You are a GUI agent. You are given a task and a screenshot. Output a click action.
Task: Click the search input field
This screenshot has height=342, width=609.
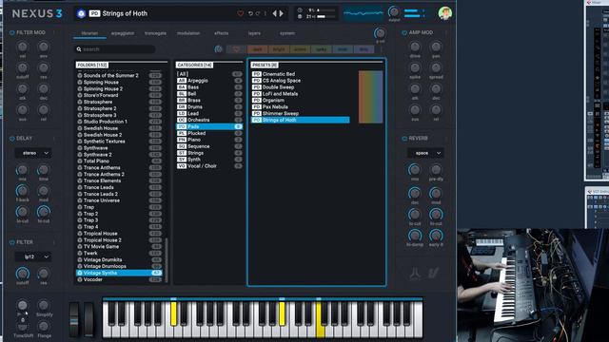pos(115,49)
